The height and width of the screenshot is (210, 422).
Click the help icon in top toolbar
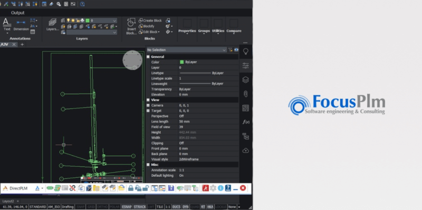(x=82, y=4)
